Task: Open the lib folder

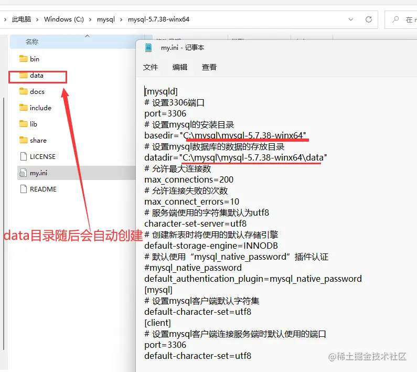Action: pos(28,124)
